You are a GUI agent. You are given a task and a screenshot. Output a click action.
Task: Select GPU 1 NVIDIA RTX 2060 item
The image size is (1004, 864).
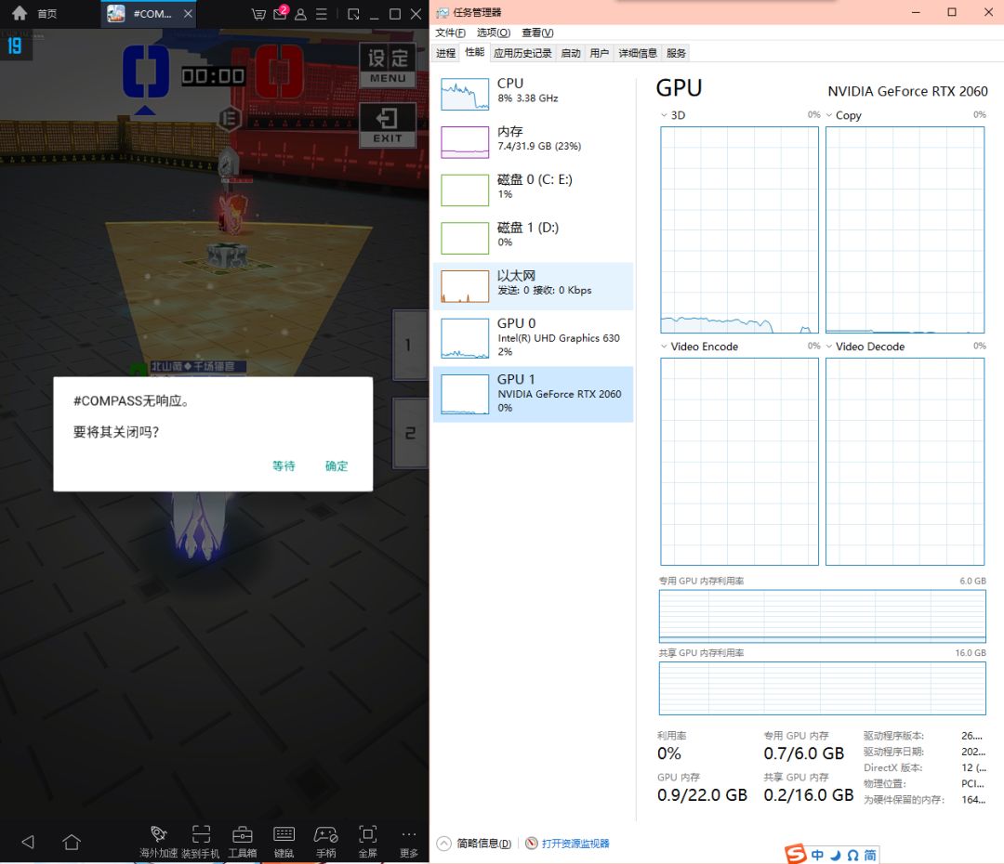click(534, 394)
